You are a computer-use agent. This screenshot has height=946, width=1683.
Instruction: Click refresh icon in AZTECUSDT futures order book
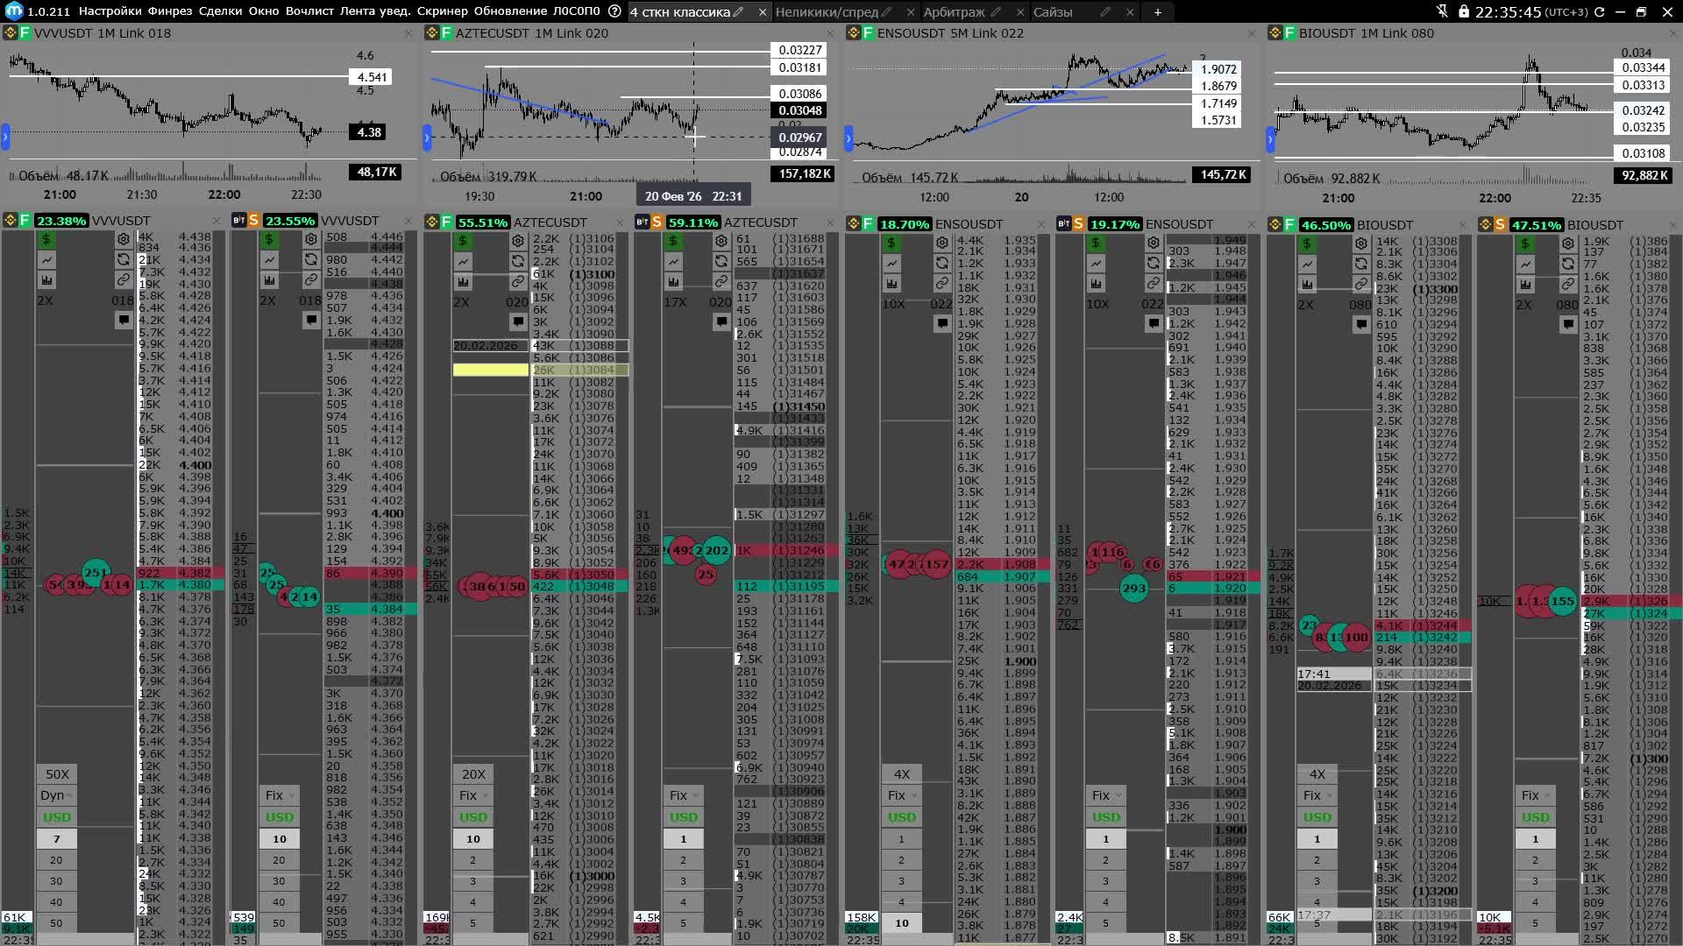(518, 261)
